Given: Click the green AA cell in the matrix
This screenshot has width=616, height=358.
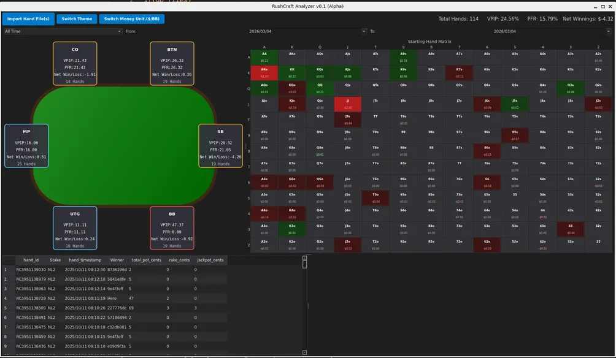Looking at the screenshot, I should (x=264, y=57).
